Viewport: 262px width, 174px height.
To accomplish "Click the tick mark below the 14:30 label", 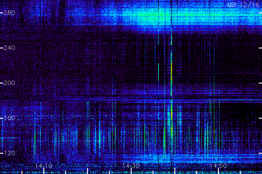I will click(x=131, y=171).
